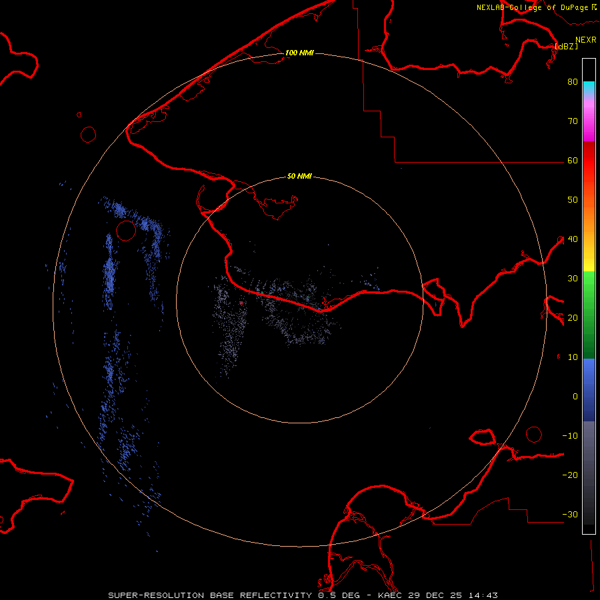
Task: Click the 30 value on color scale
Action: tap(573, 279)
